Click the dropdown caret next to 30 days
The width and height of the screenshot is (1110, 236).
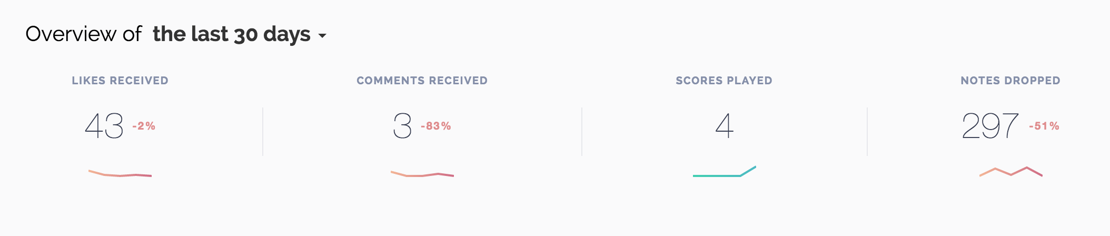click(322, 36)
